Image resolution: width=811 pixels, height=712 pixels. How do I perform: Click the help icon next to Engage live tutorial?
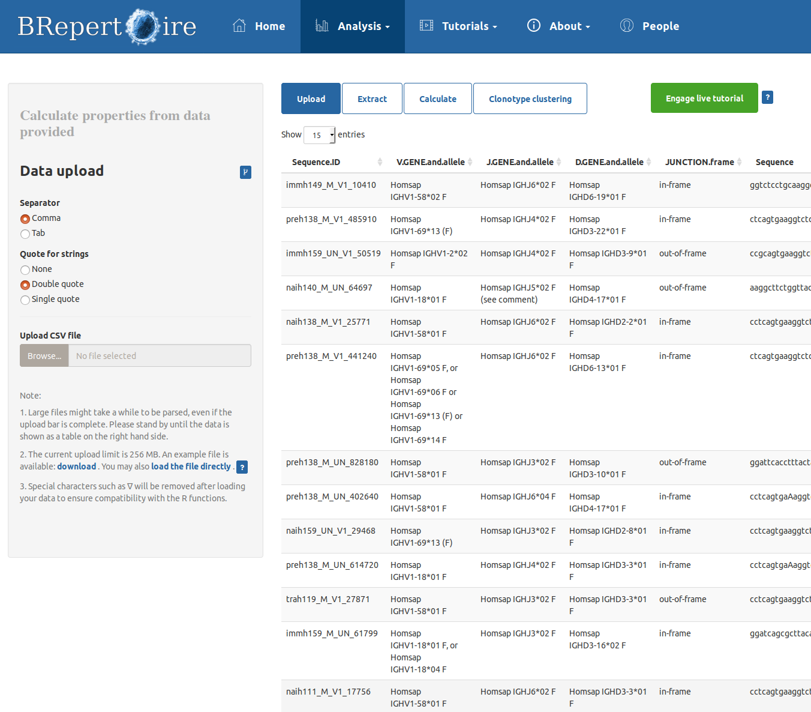(767, 97)
